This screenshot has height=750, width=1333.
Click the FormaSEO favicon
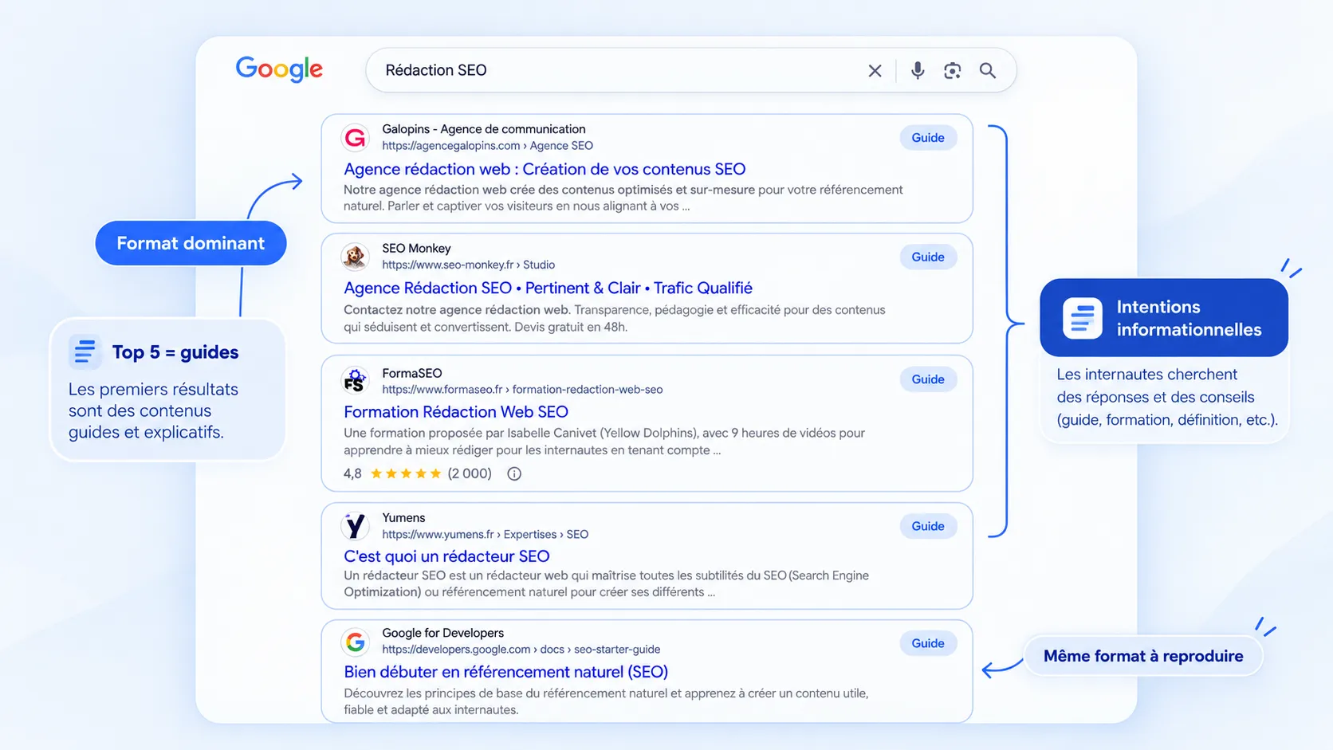coord(355,380)
